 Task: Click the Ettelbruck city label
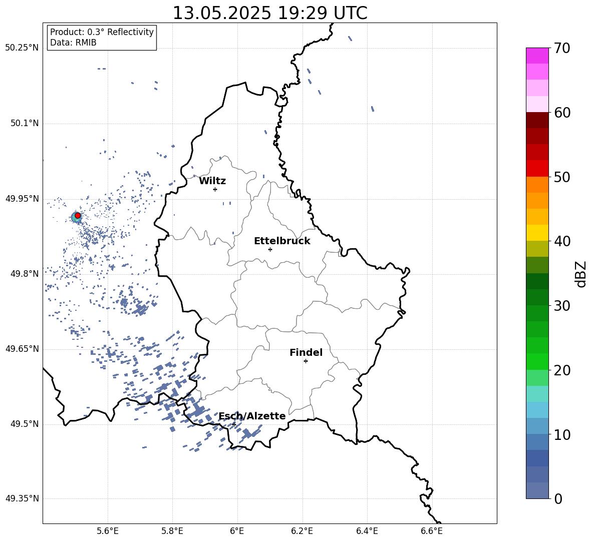point(282,241)
